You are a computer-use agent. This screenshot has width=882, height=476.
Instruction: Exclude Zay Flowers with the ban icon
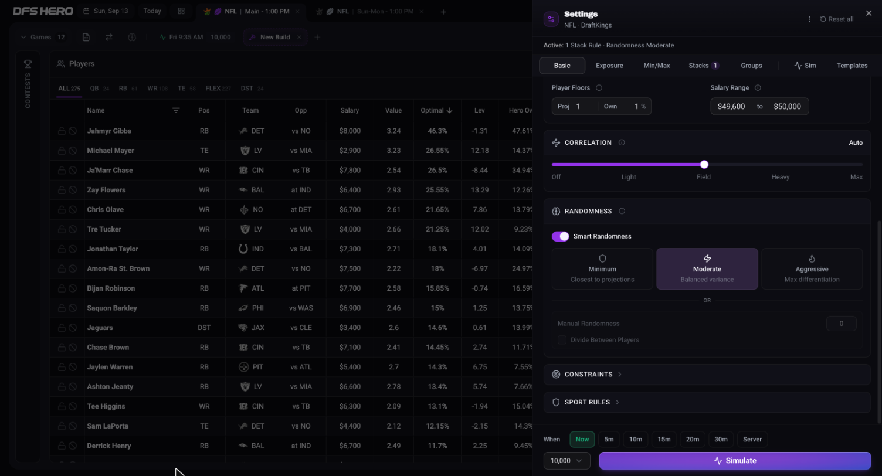click(x=73, y=190)
